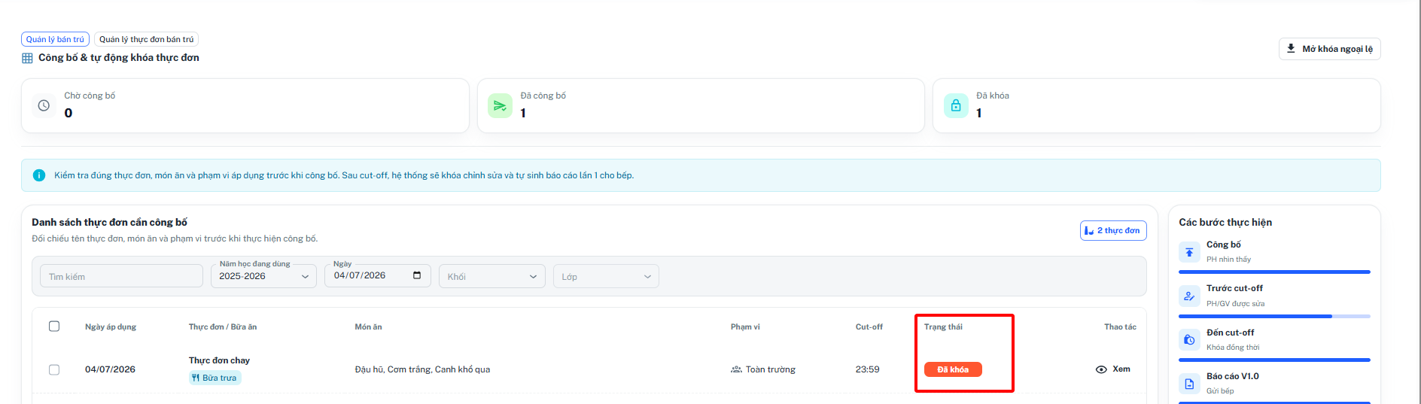Screen dimensions: 1421x404
Task: Click the Ngày áp dụng column header
Action: coord(111,327)
